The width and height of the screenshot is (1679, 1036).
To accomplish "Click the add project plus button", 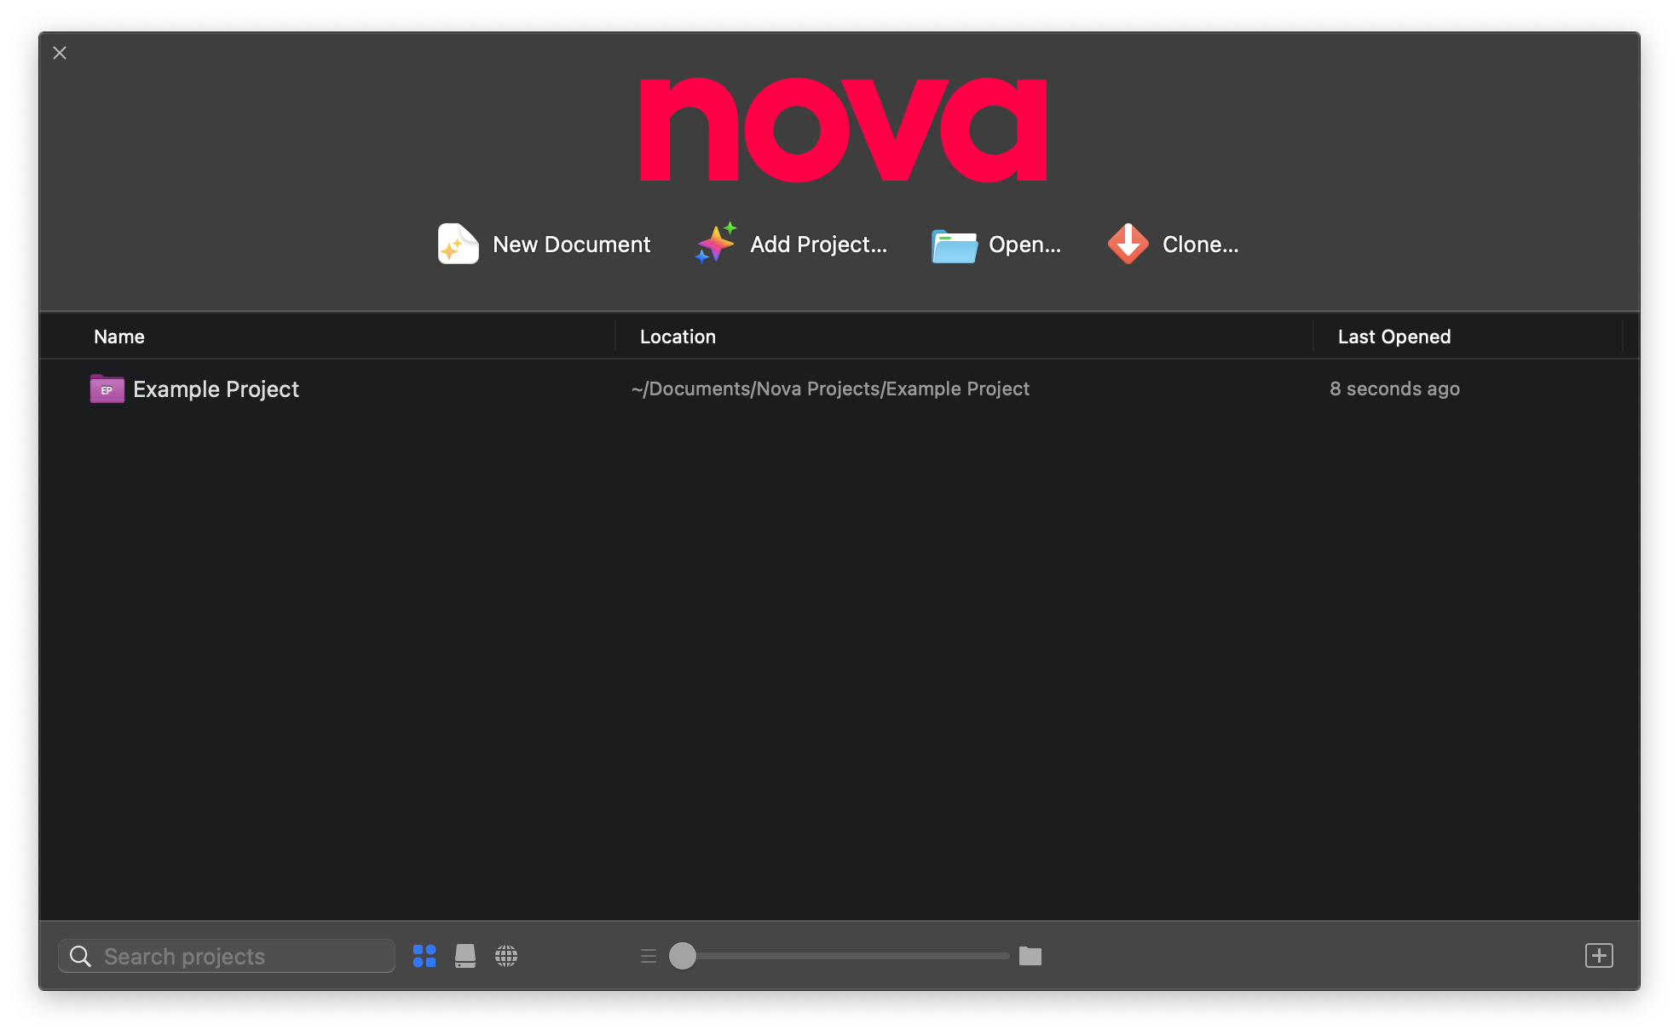I will click(1599, 956).
